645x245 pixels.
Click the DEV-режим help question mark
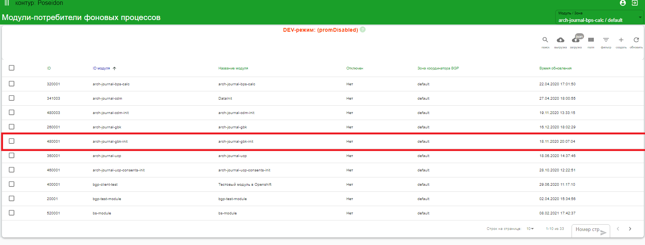pos(363,29)
